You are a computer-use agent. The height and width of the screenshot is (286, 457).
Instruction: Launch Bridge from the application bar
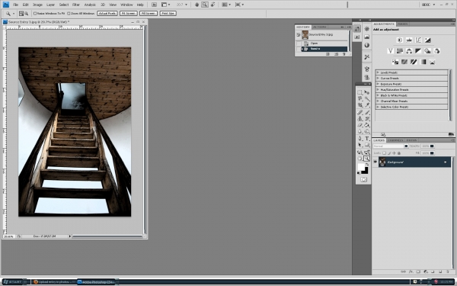(x=154, y=5)
